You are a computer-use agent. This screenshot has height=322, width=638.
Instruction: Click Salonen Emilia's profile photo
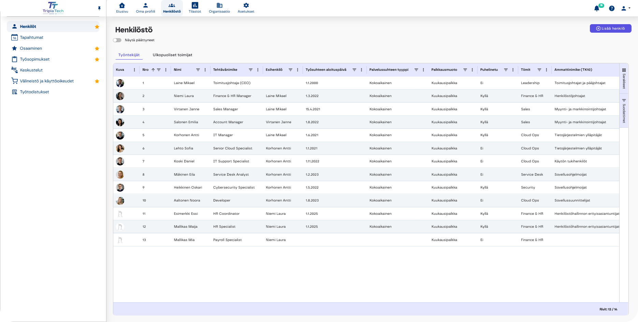pos(120,122)
